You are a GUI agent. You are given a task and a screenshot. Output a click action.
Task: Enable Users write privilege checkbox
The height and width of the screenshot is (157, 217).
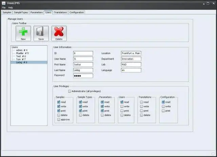122,106
